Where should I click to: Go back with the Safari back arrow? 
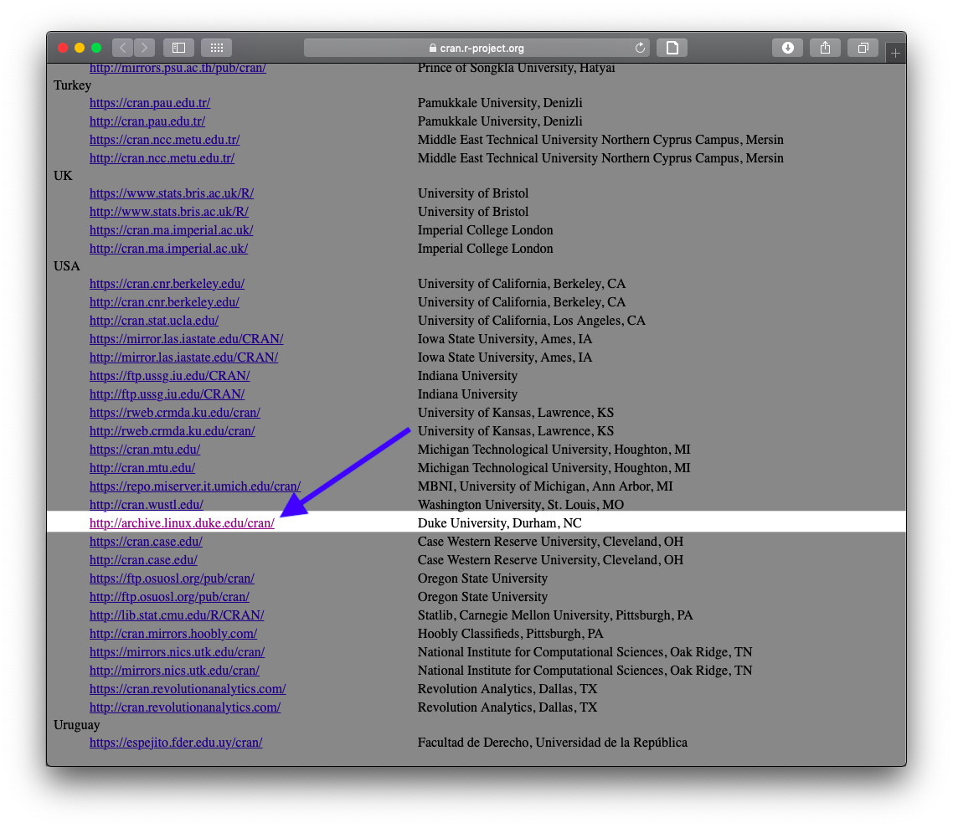[123, 48]
